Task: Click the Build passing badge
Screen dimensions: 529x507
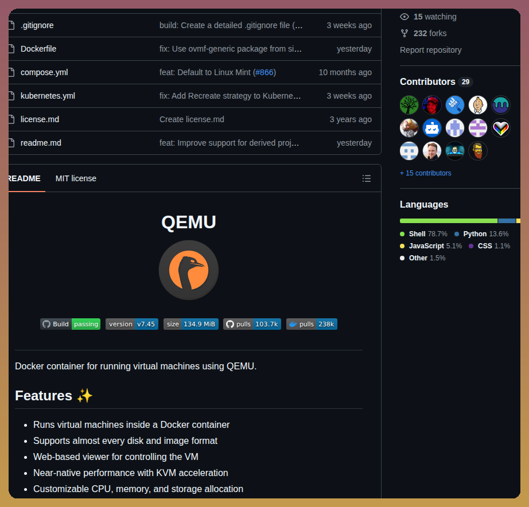Action: coord(70,324)
